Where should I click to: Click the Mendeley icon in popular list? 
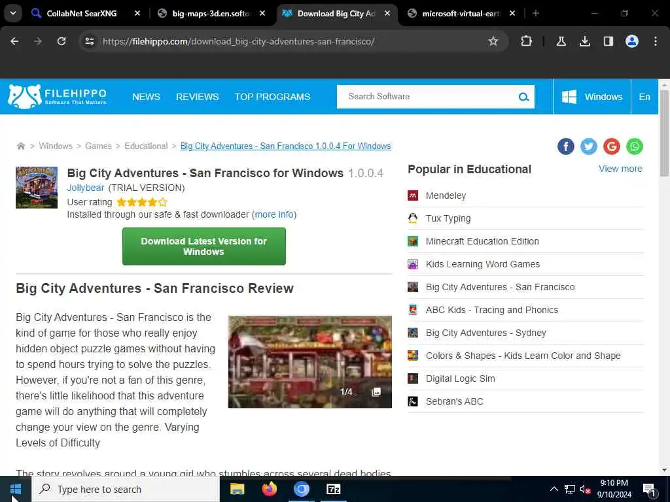(413, 195)
